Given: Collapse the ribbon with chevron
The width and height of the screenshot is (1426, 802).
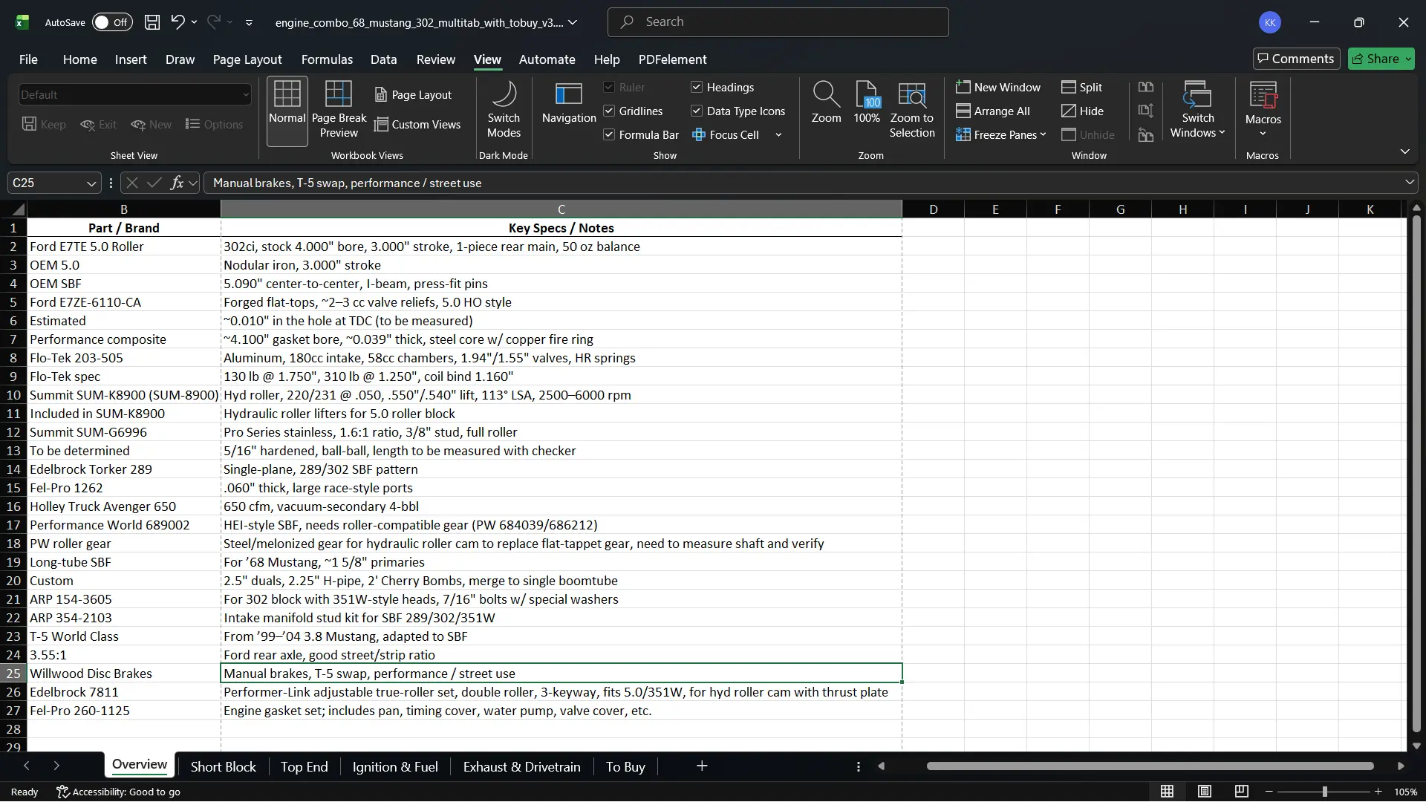Looking at the screenshot, I should coord(1404,151).
